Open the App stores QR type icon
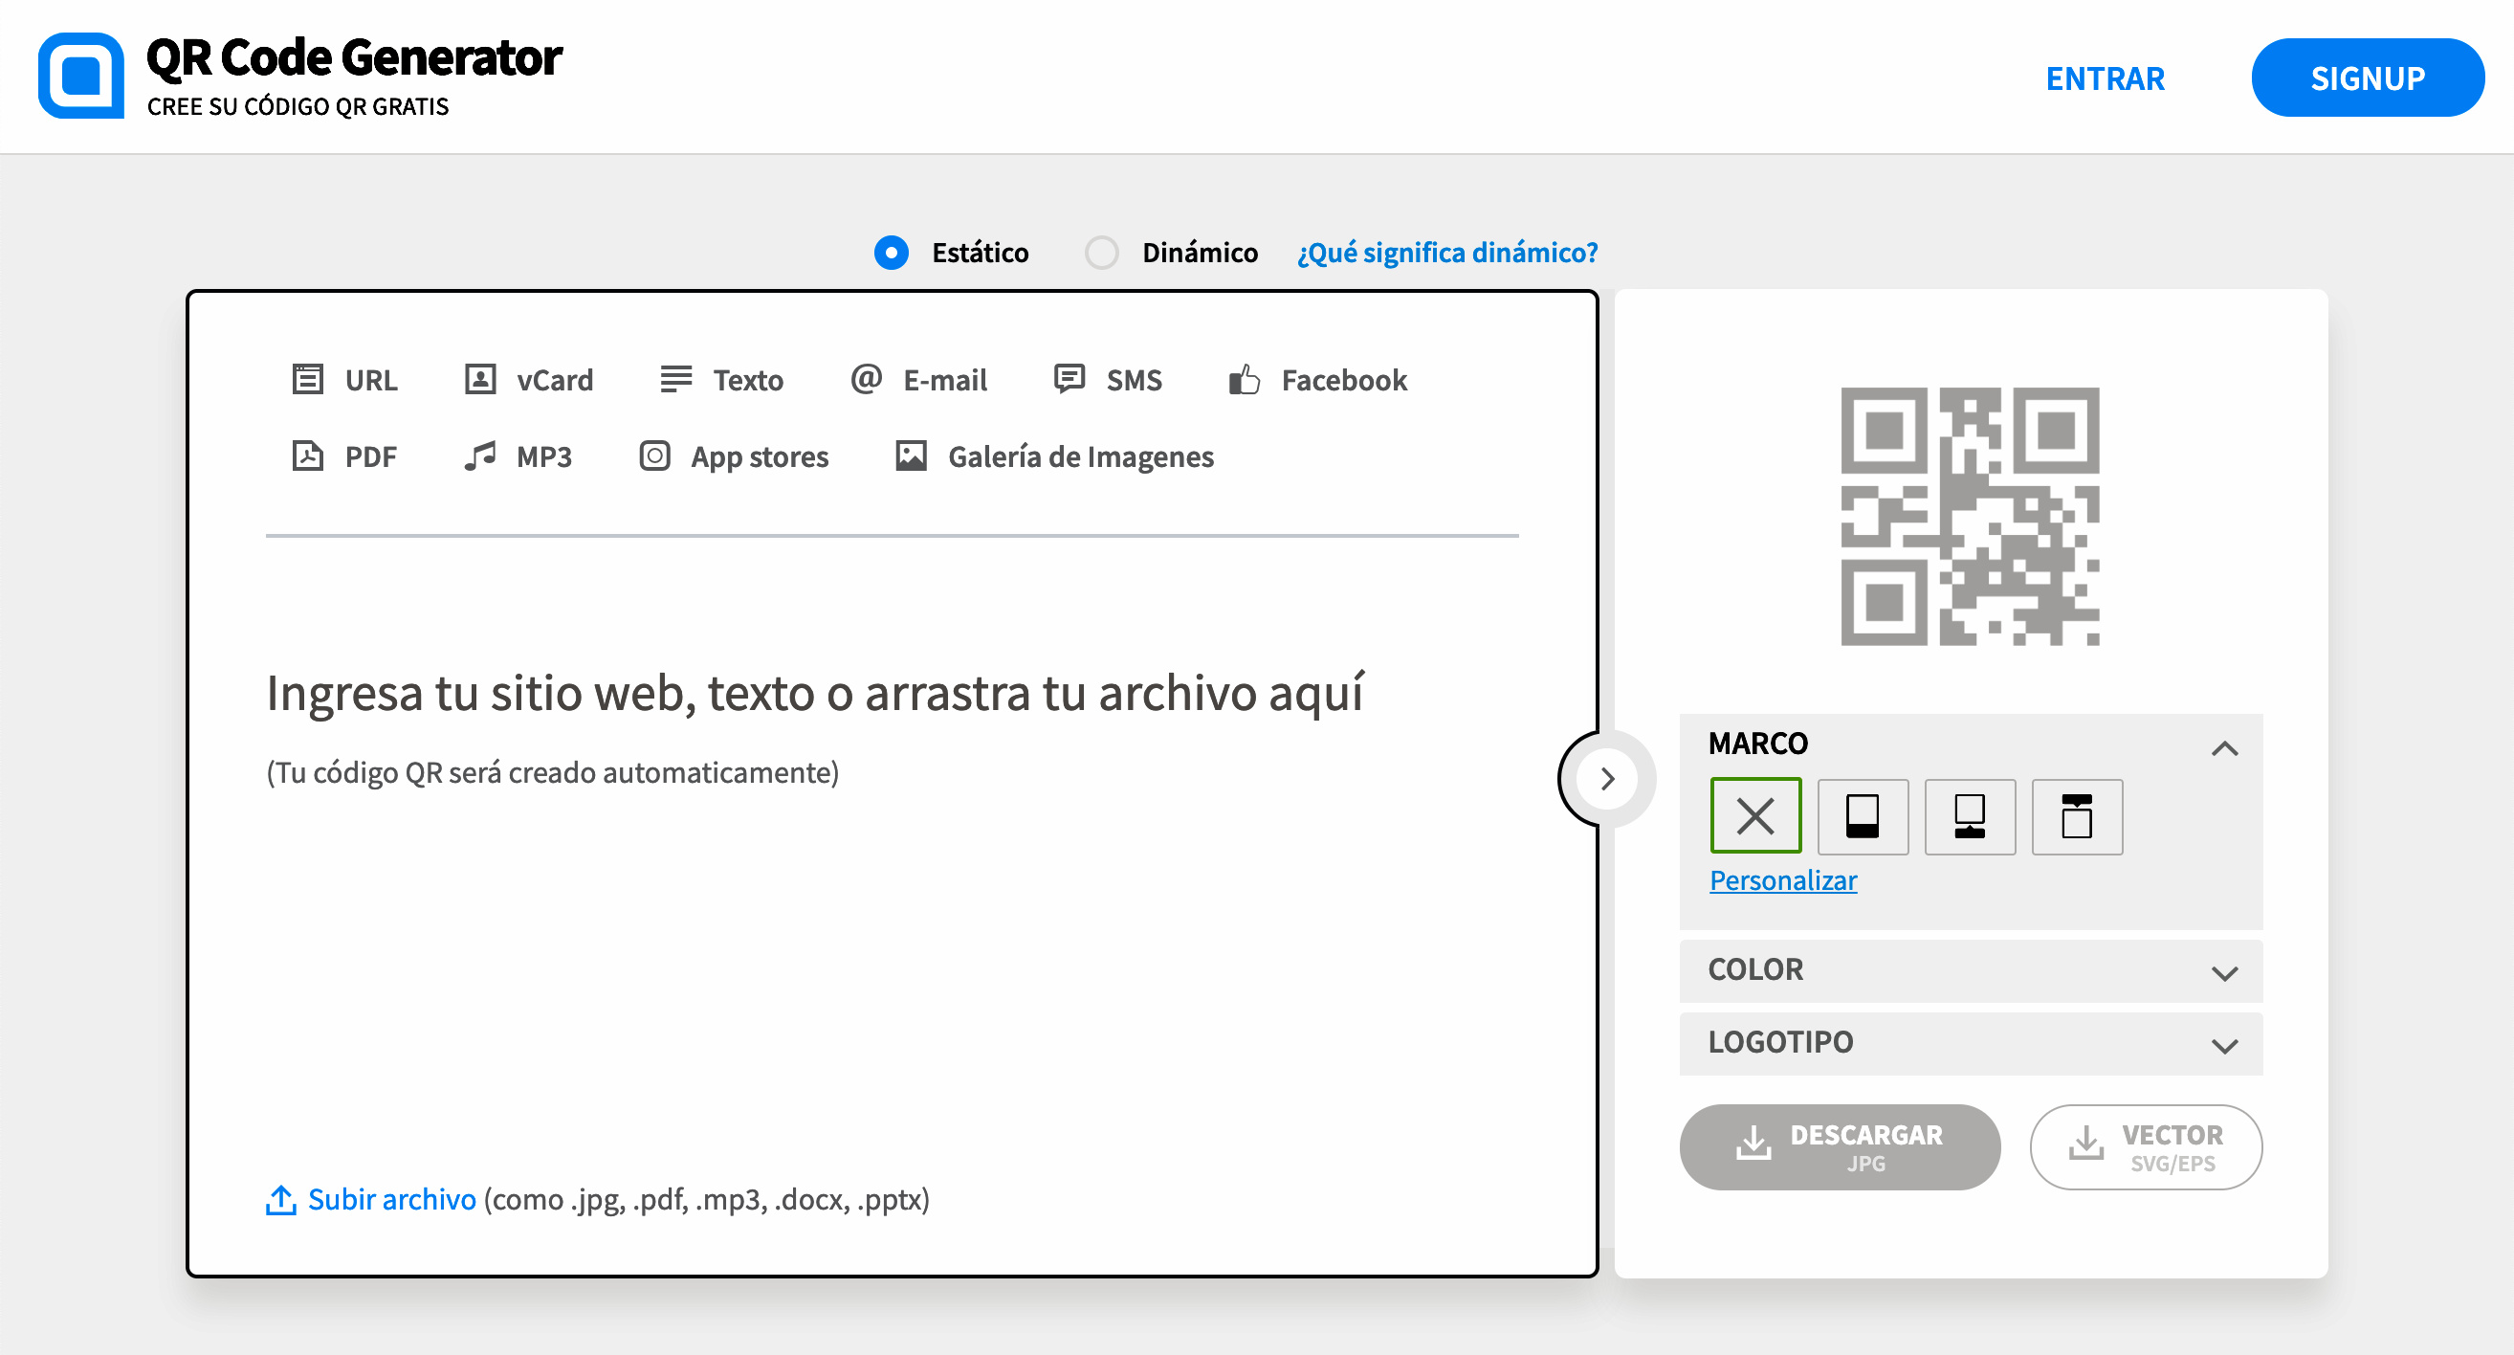 (654, 455)
